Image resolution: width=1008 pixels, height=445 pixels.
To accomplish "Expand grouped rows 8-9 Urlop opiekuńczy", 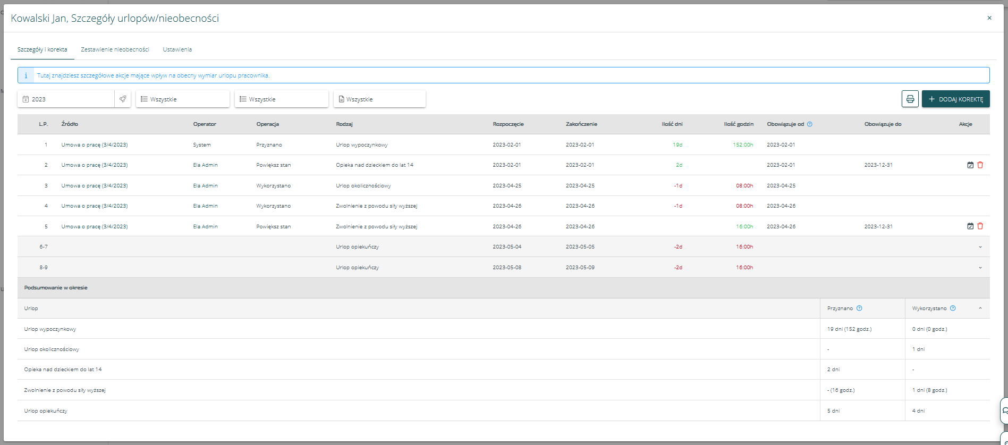I will [980, 268].
